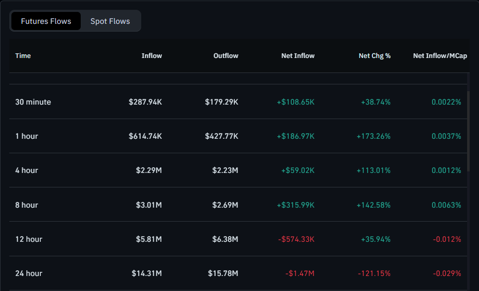Click the 24 hour row label
Viewport: 479px width, 291px height.
point(29,273)
